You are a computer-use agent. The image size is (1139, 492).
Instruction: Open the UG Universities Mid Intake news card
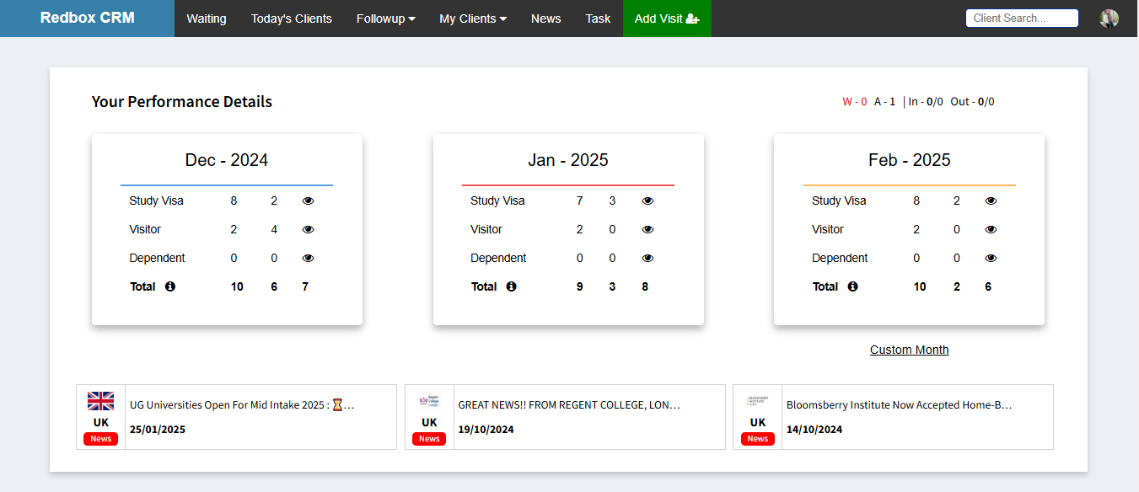[242, 405]
